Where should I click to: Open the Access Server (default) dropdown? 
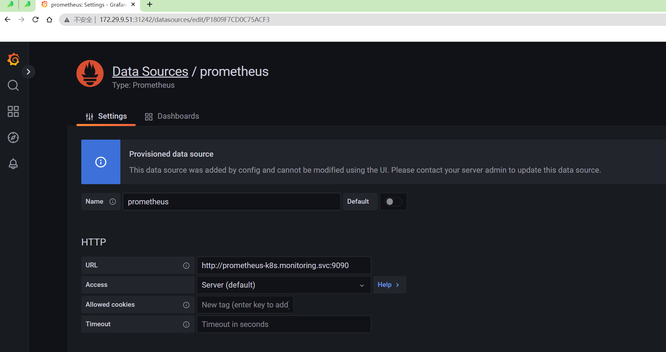pos(284,285)
